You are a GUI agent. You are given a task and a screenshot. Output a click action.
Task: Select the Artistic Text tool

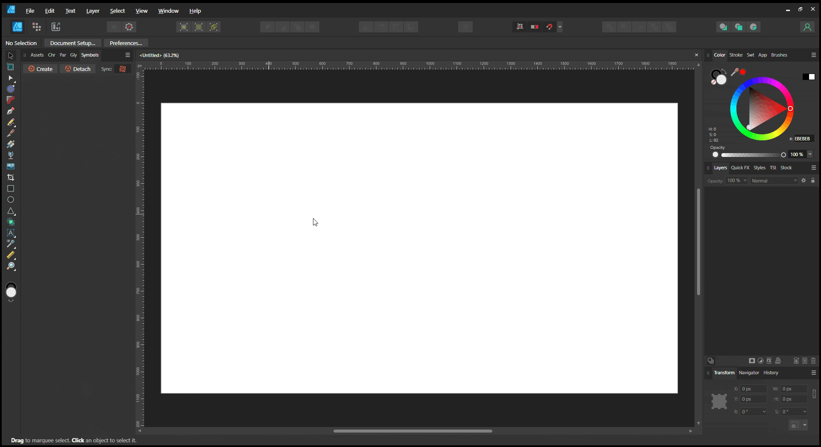tap(11, 233)
